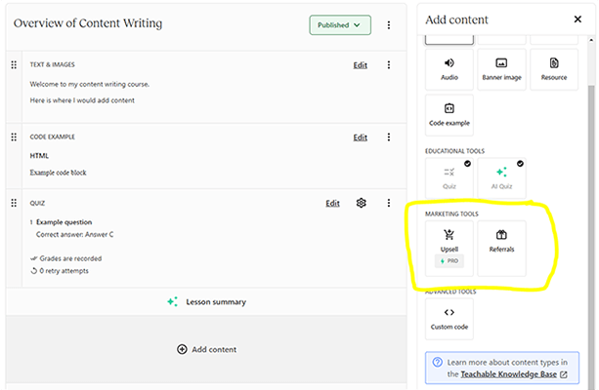
Task: Edit the Quiz block
Action: [333, 203]
